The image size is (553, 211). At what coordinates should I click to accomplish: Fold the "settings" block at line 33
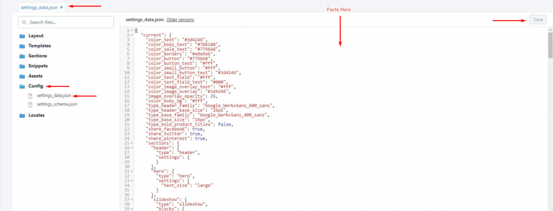click(x=132, y=180)
